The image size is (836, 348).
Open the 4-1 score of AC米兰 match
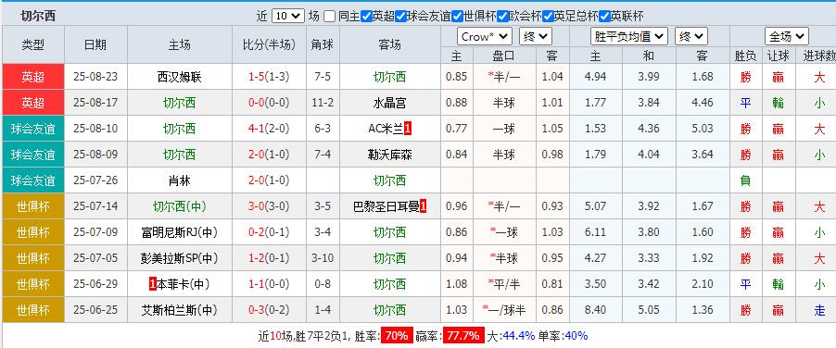[x=258, y=129]
